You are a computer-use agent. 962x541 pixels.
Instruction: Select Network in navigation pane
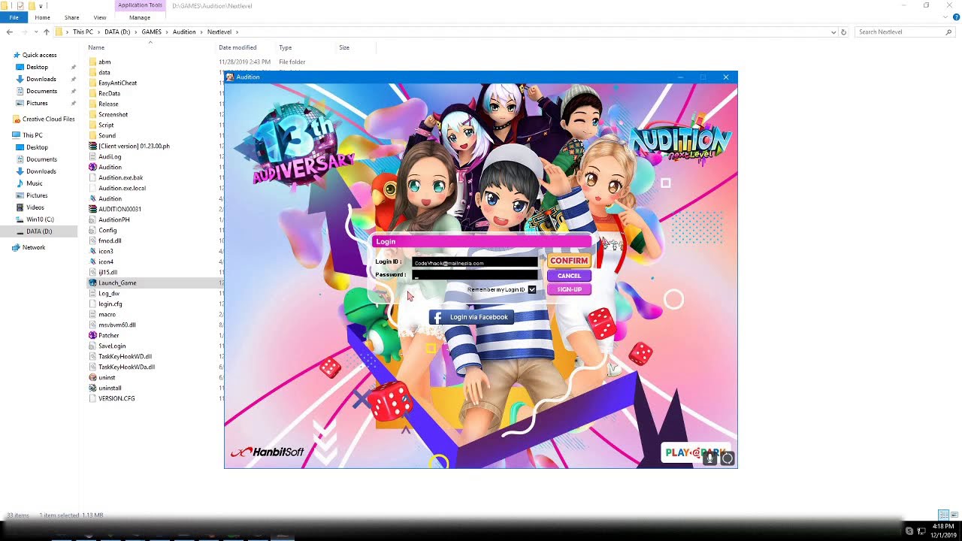(x=34, y=247)
